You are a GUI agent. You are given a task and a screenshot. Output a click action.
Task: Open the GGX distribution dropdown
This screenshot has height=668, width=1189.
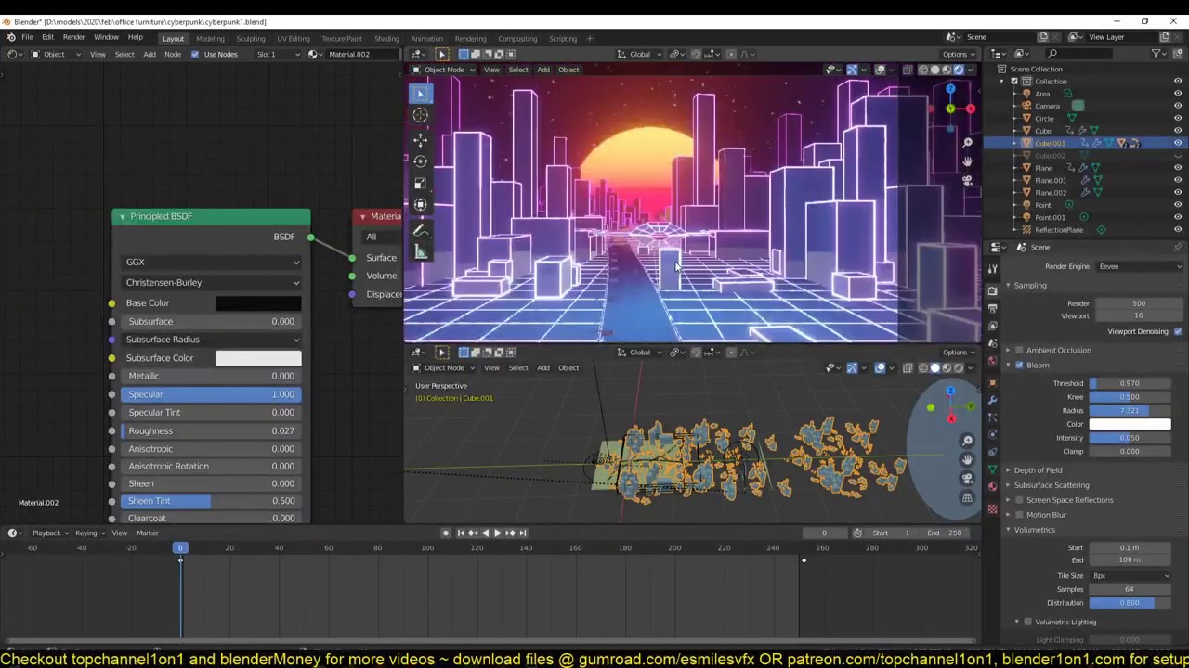[212, 262]
